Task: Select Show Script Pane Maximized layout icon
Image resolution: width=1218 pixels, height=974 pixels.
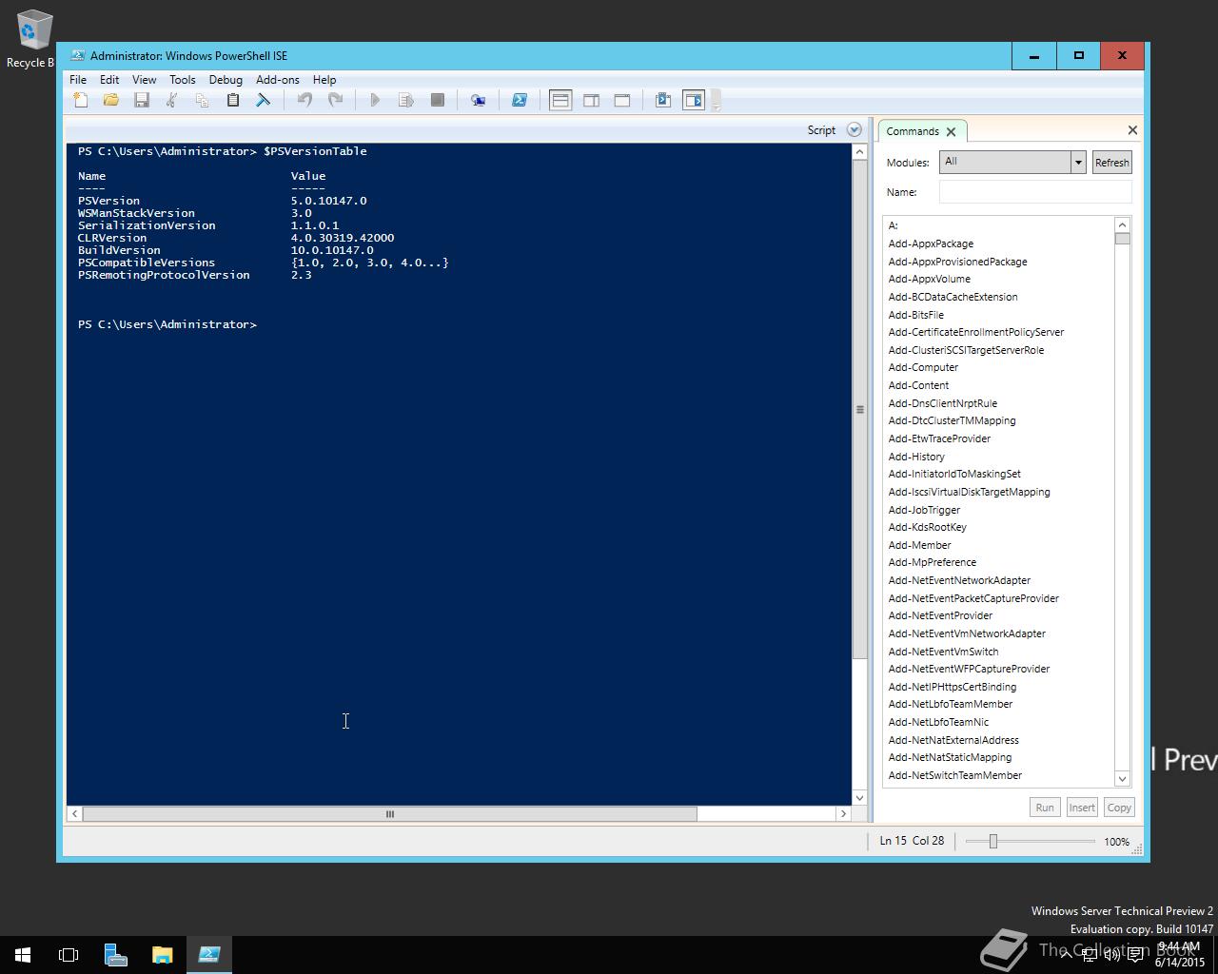Action: (x=622, y=100)
